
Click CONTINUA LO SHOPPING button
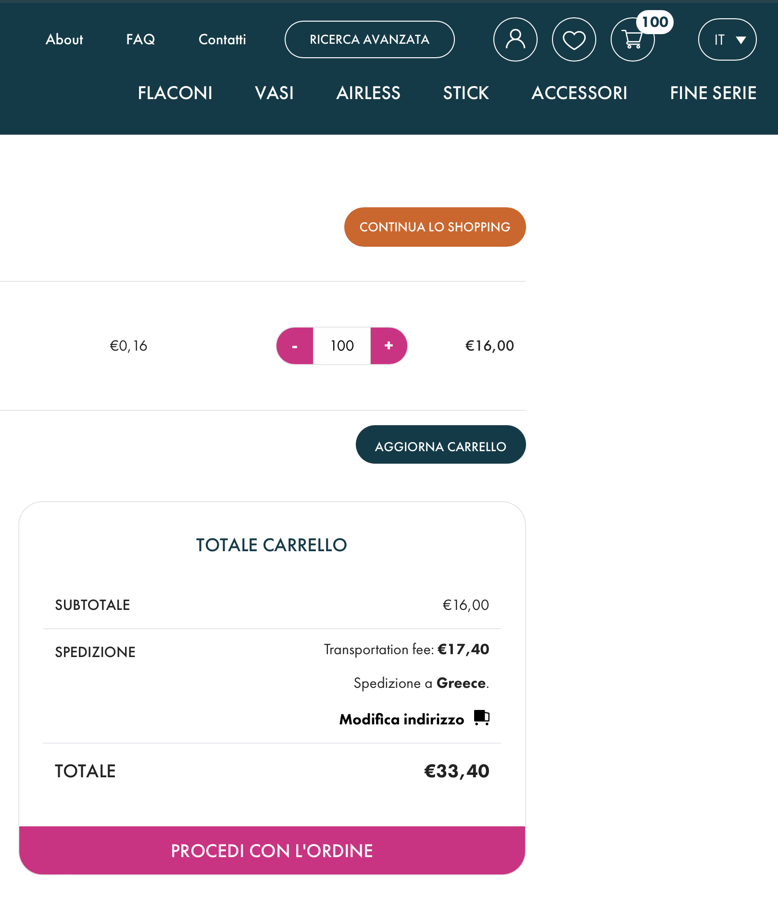point(435,227)
